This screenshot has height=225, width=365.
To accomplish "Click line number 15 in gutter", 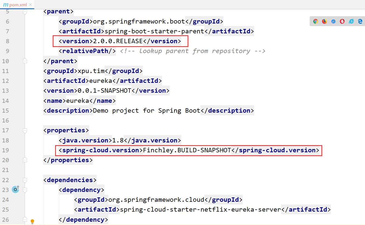I will click(5, 111).
